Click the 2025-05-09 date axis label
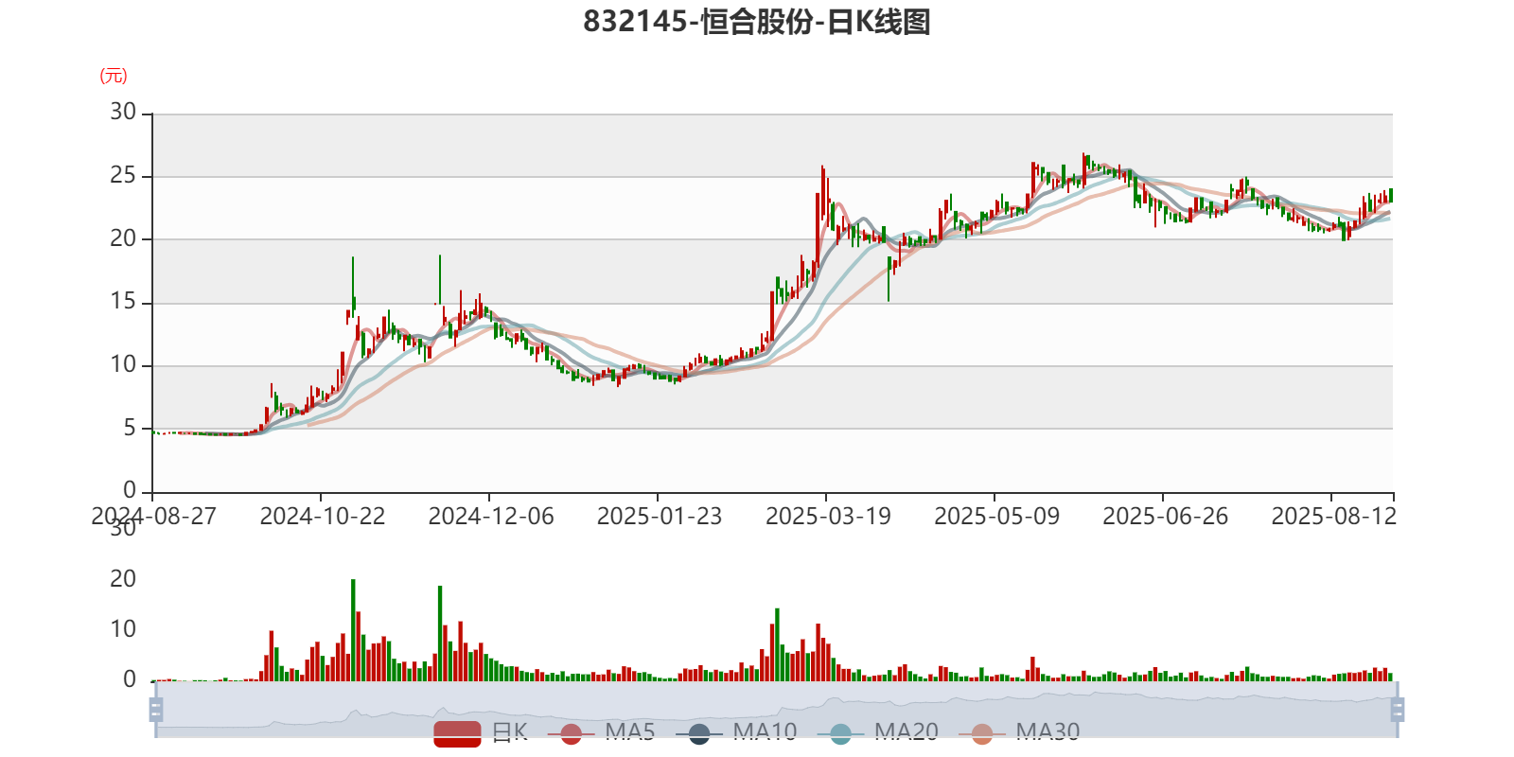This screenshot has width=1514, height=757. click(x=996, y=517)
